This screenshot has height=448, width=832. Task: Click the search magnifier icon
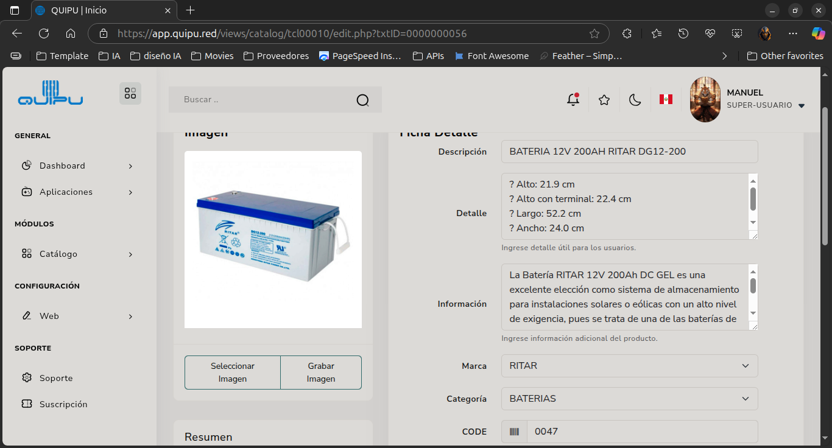(x=362, y=100)
